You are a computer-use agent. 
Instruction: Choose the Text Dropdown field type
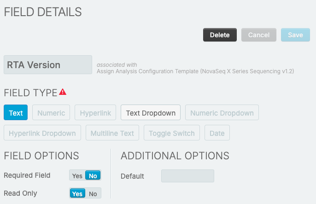pyautogui.click(x=151, y=113)
